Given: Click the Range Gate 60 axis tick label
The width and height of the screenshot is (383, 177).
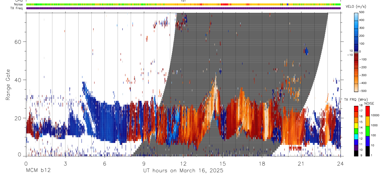Looking at the screenshot, I should click(17, 42).
